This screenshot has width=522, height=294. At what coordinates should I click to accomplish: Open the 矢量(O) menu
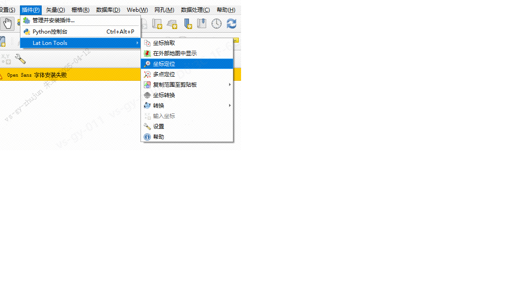tap(55, 10)
